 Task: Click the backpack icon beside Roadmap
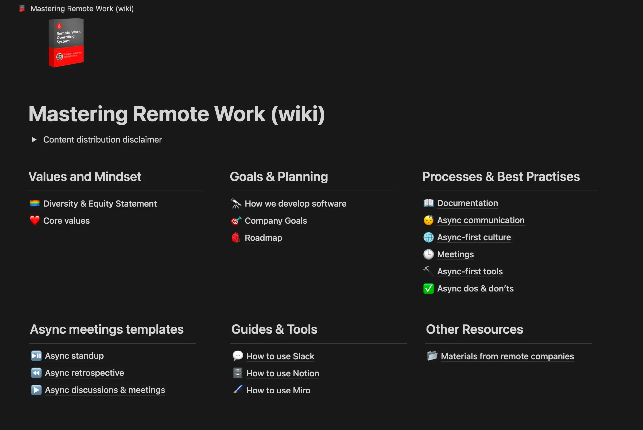[x=236, y=238]
